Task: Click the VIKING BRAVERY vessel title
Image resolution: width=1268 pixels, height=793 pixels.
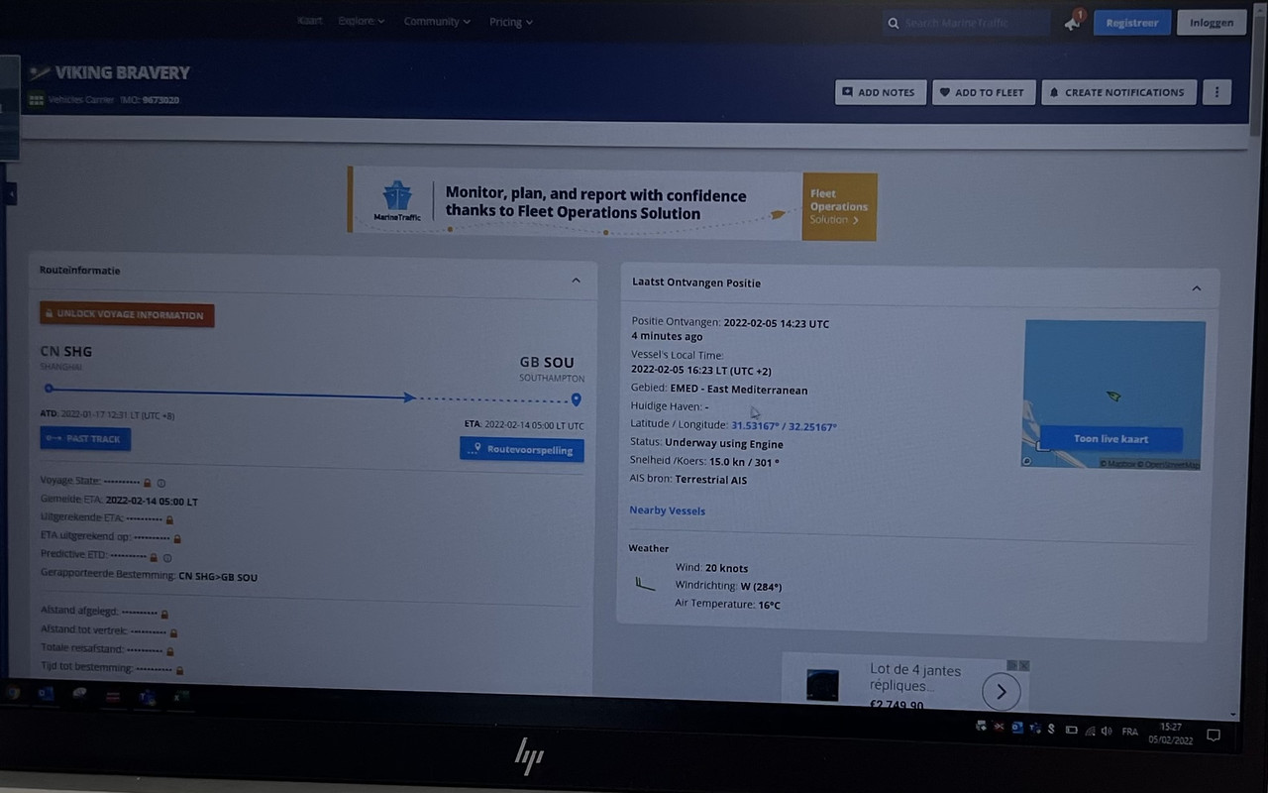Action: 122,72
